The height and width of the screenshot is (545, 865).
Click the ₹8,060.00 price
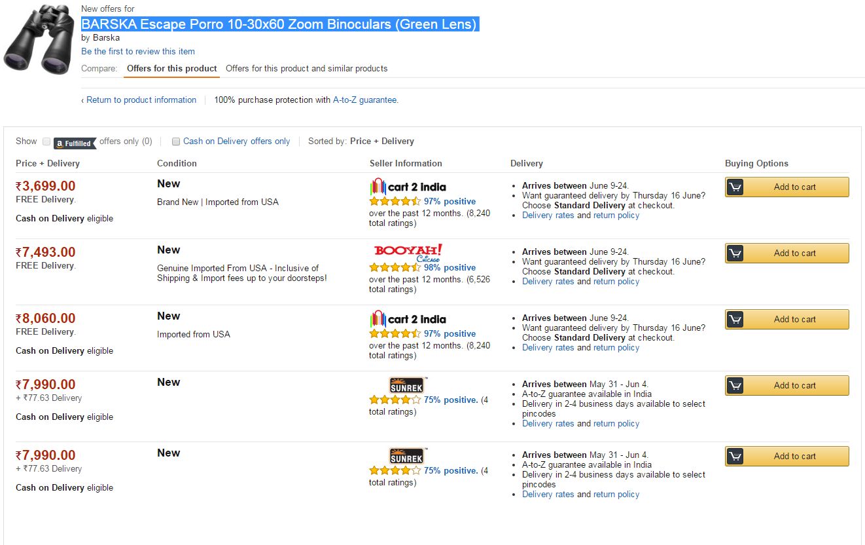[x=46, y=318]
